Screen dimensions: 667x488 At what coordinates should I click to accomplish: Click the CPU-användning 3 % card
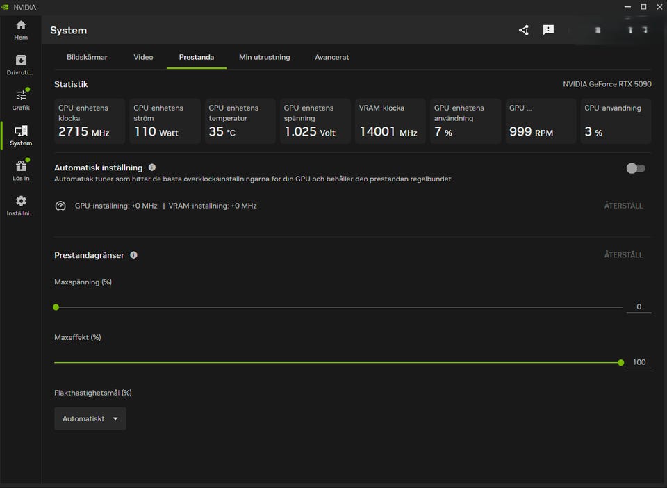(x=616, y=121)
